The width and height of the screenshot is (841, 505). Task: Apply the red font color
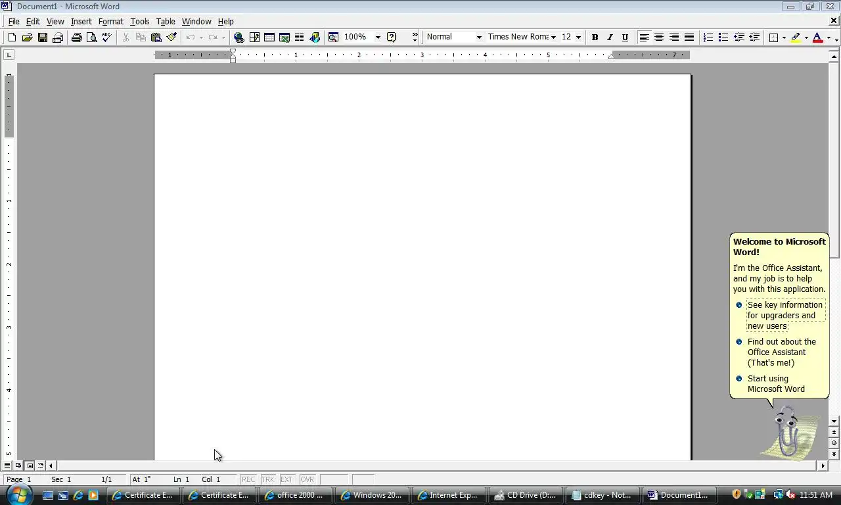coord(817,37)
